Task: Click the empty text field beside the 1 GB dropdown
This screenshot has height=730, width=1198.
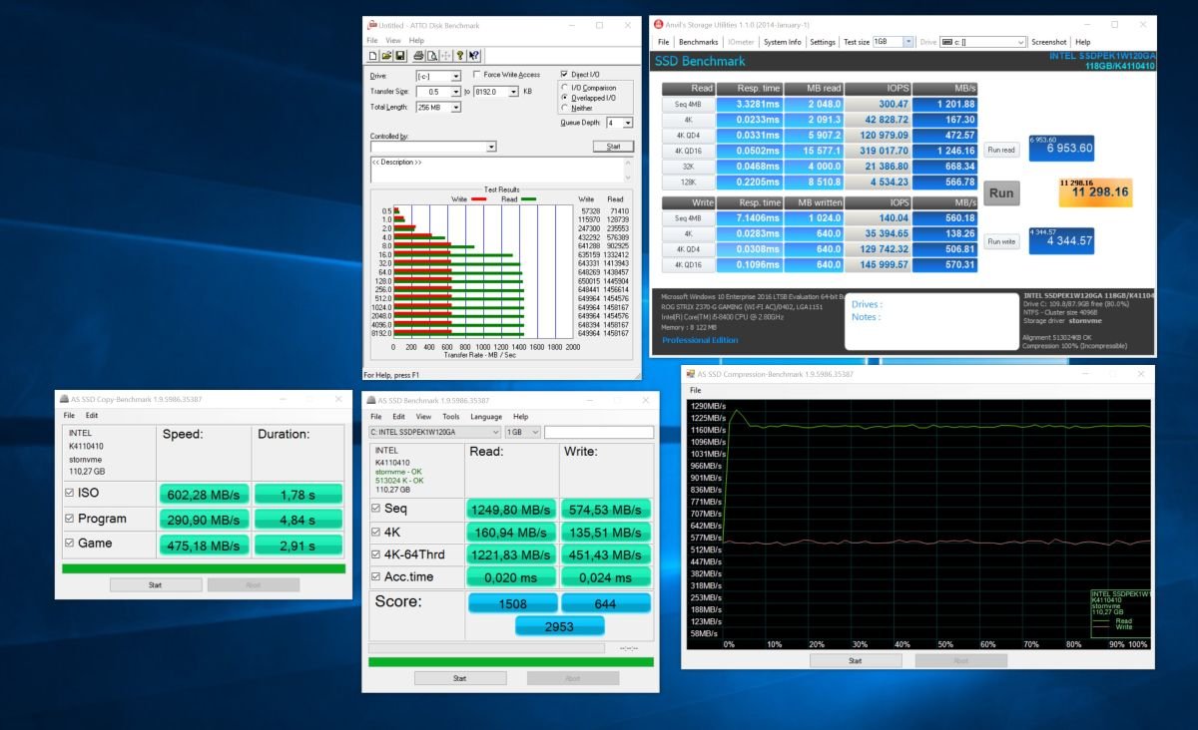Action: [599, 432]
